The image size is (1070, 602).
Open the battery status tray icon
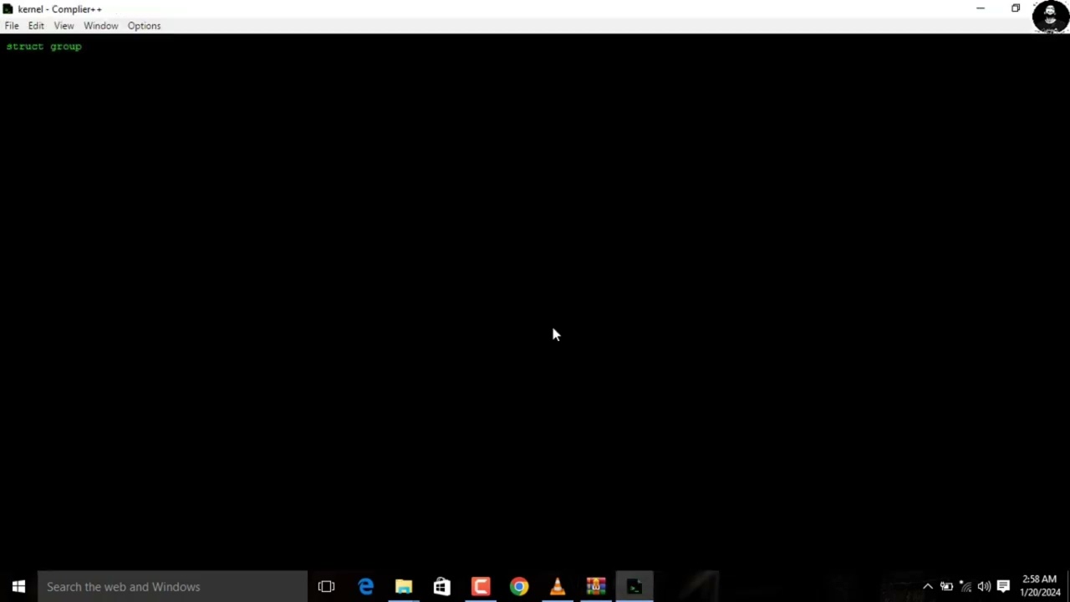946,587
